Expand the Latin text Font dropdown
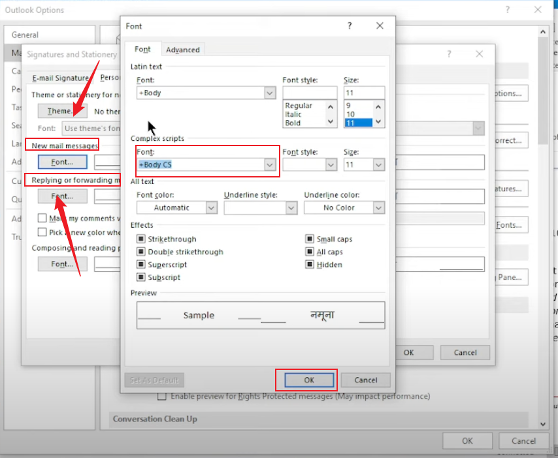558x458 pixels. (x=270, y=93)
